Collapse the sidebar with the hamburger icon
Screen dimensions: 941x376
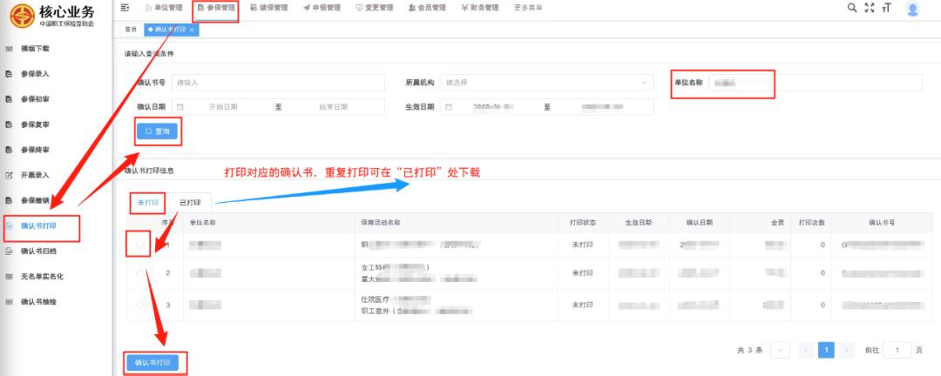pyautogui.click(x=125, y=7)
